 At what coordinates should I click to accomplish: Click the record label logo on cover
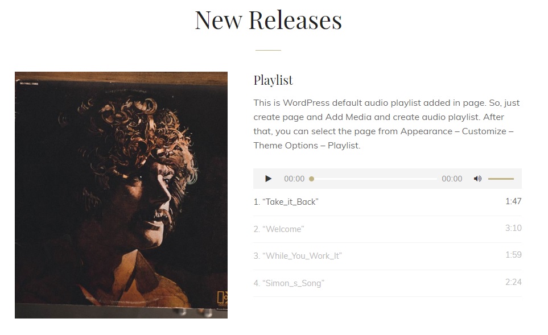point(223,299)
